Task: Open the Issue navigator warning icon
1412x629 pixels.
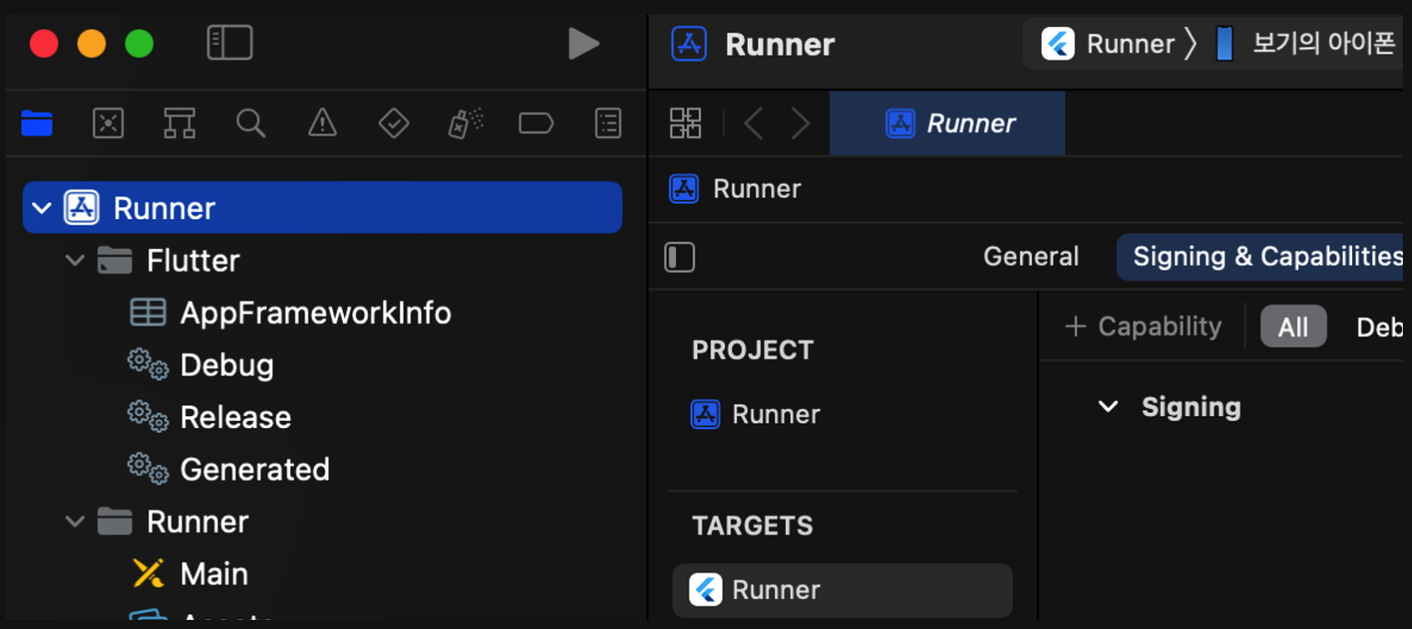Action: click(322, 123)
